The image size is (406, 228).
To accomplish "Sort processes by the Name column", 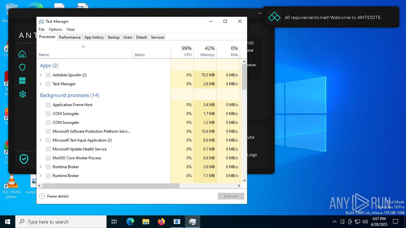I will point(85,52).
